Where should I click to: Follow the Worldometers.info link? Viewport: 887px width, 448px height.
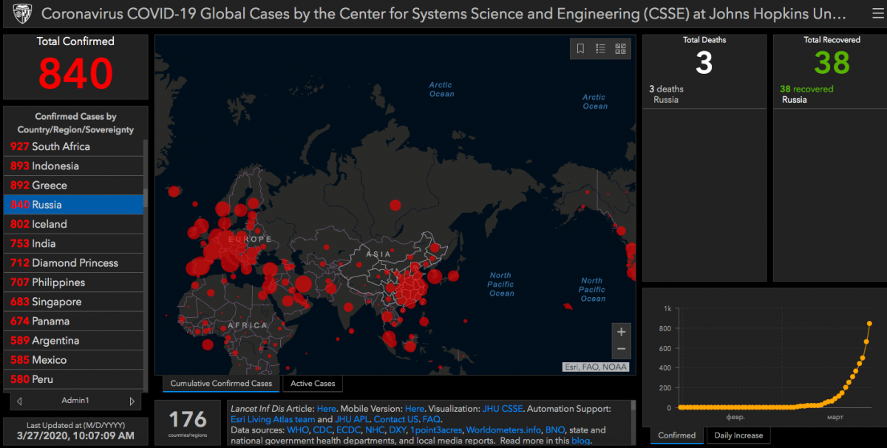pos(503,430)
